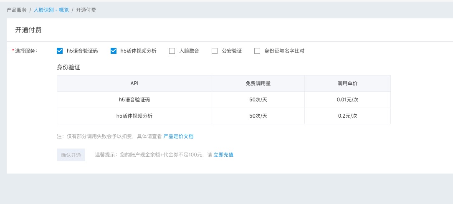Tick the 公安验证 checkbox
453x204 pixels.
pyautogui.click(x=215, y=51)
